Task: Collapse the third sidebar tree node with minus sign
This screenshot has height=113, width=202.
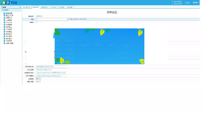Action: pos(2,18)
